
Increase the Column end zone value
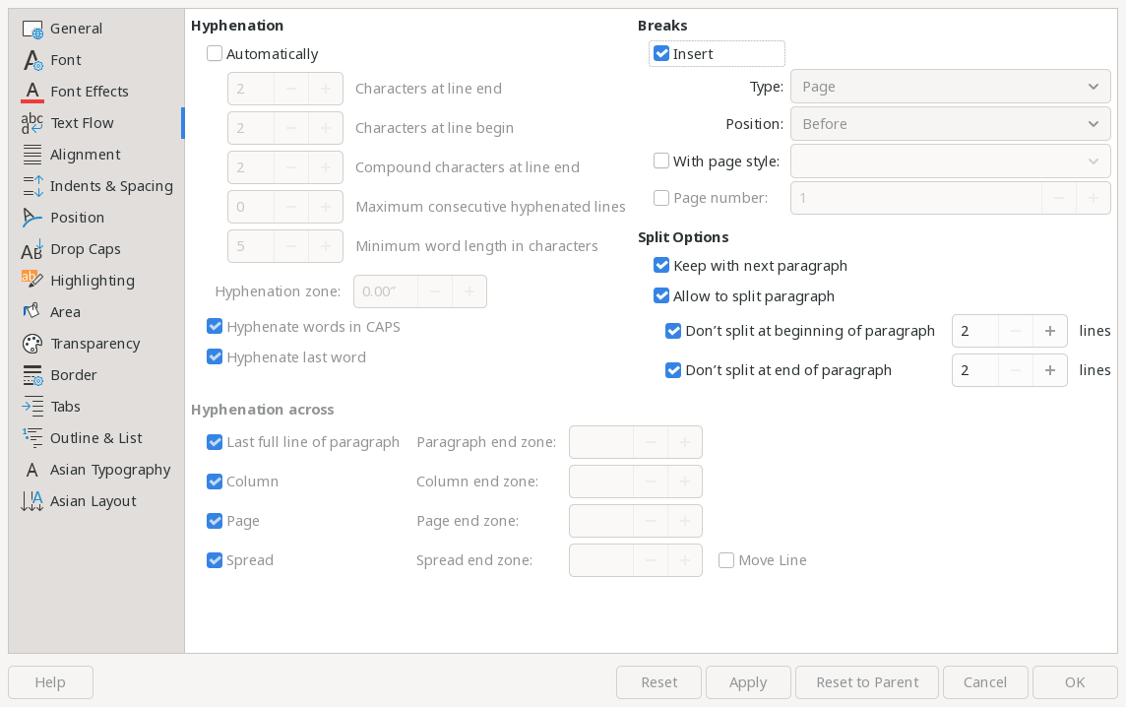(685, 482)
